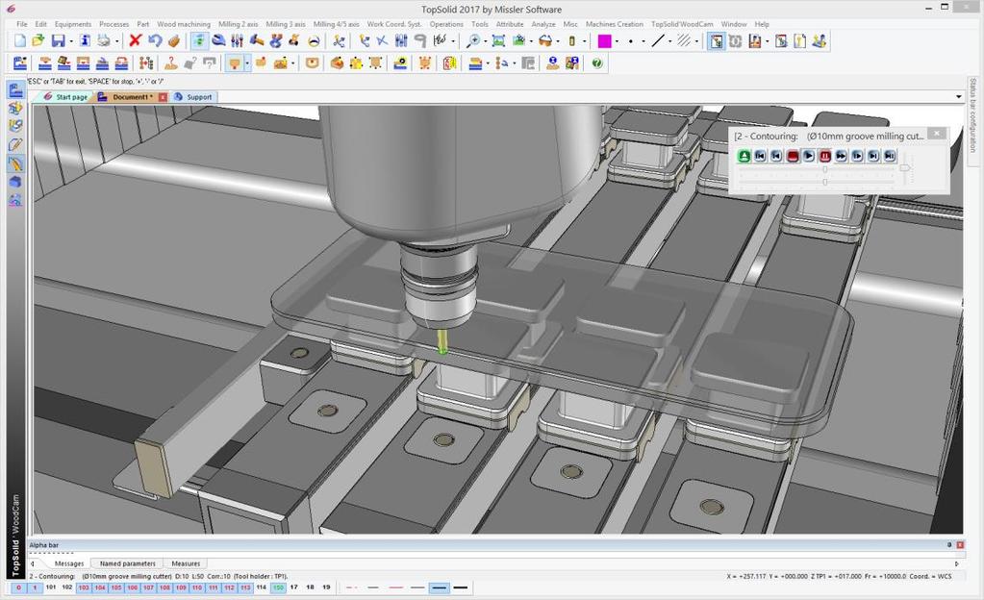
Task: Start simulation with the green first control button
Action: (744, 156)
